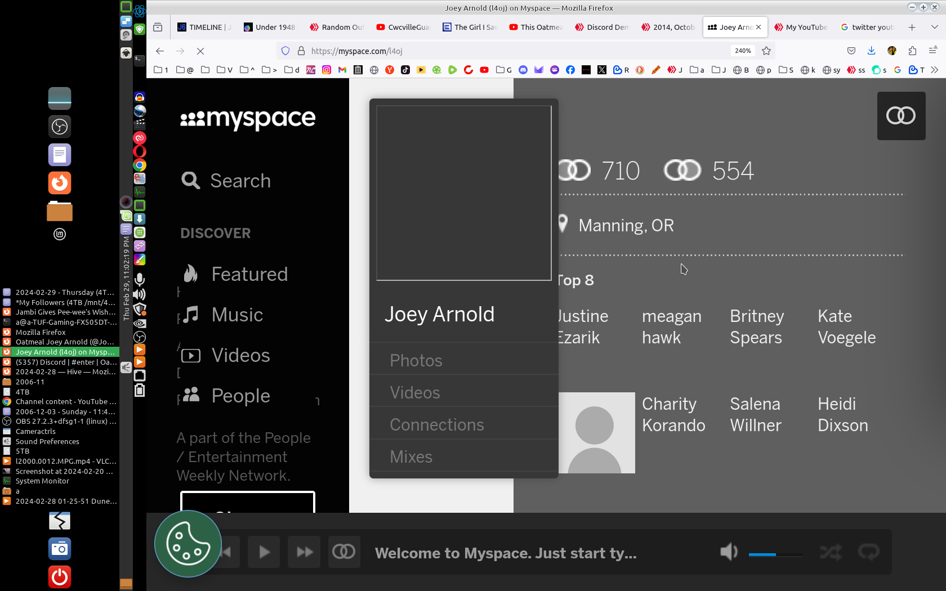Open Heidi Dixson's profile
Viewport: 946px width, 591px height.
pyautogui.click(x=843, y=414)
